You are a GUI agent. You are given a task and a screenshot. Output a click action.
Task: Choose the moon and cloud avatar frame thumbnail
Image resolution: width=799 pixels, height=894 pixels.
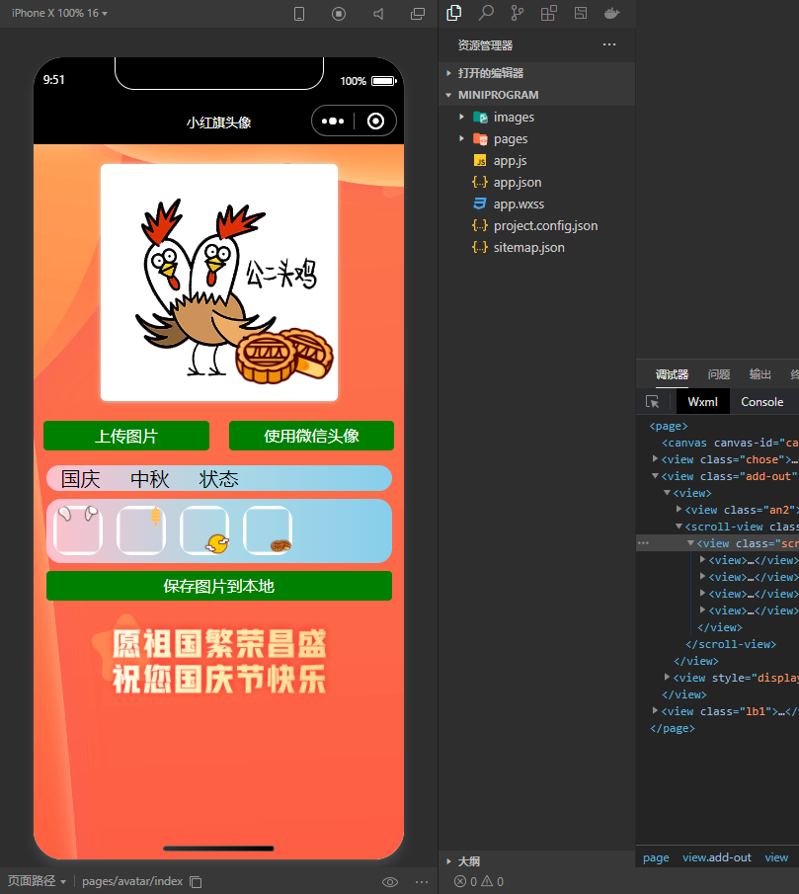(204, 530)
